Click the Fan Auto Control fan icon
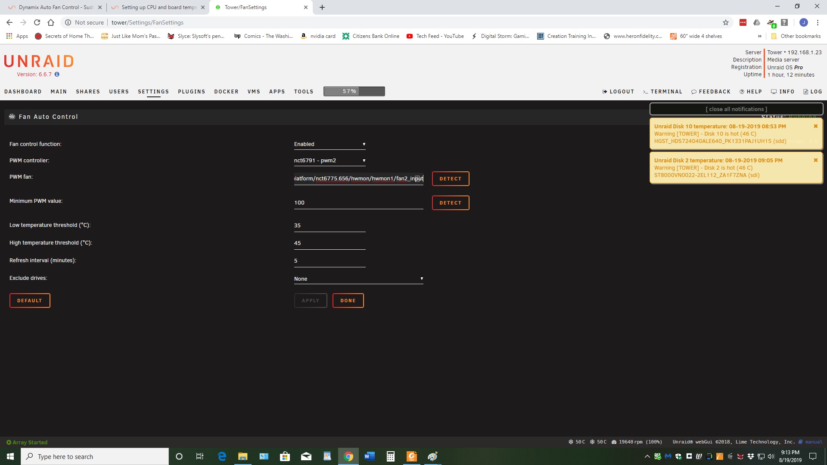The width and height of the screenshot is (827, 465). pyautogui.click(x=12, y=117)
